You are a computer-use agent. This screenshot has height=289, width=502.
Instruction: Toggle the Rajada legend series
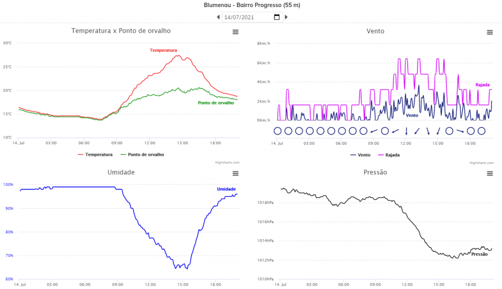(389, 155)
